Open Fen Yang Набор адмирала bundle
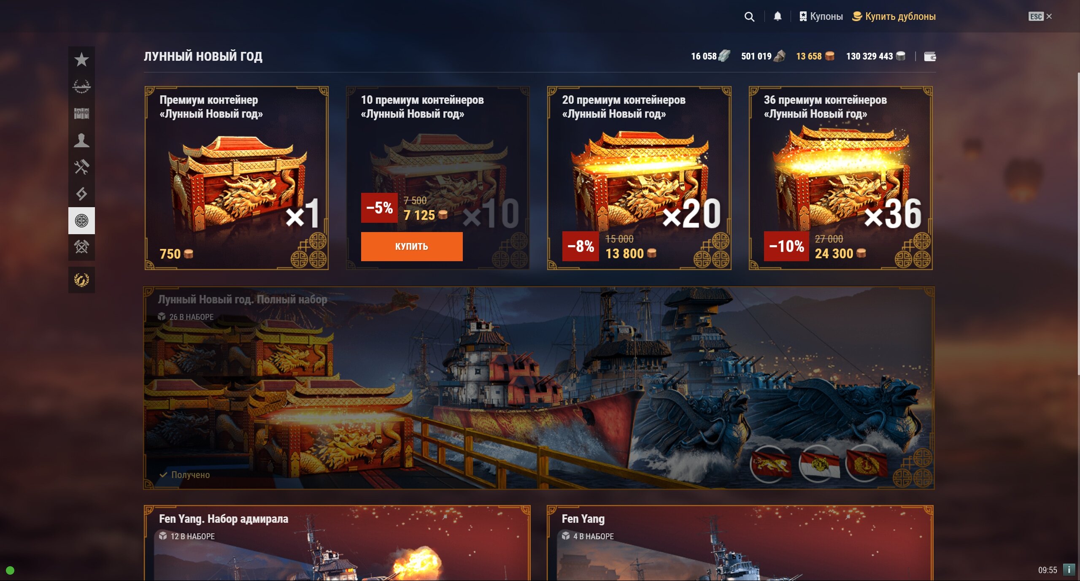The width and height of the screenshot is (1080, 581). point(337,543)
